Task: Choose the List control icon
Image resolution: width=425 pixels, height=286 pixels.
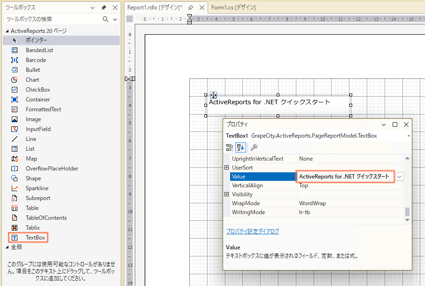Action: [15, 149]
